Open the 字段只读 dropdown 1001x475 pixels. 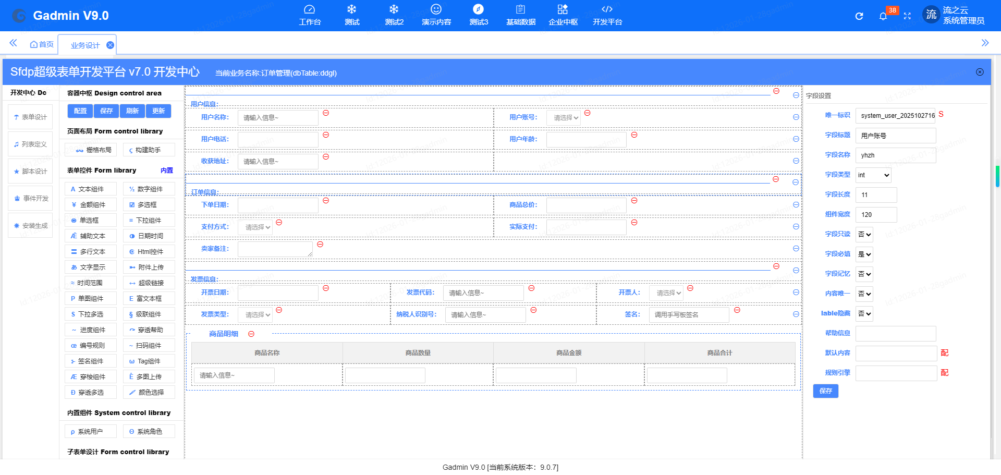864,235
